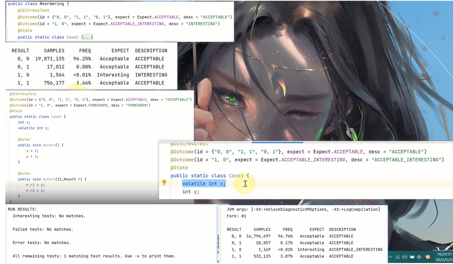453x264 pixels.
Task: Click the sample count '16,796,697'
Action: tap(258, 236)
